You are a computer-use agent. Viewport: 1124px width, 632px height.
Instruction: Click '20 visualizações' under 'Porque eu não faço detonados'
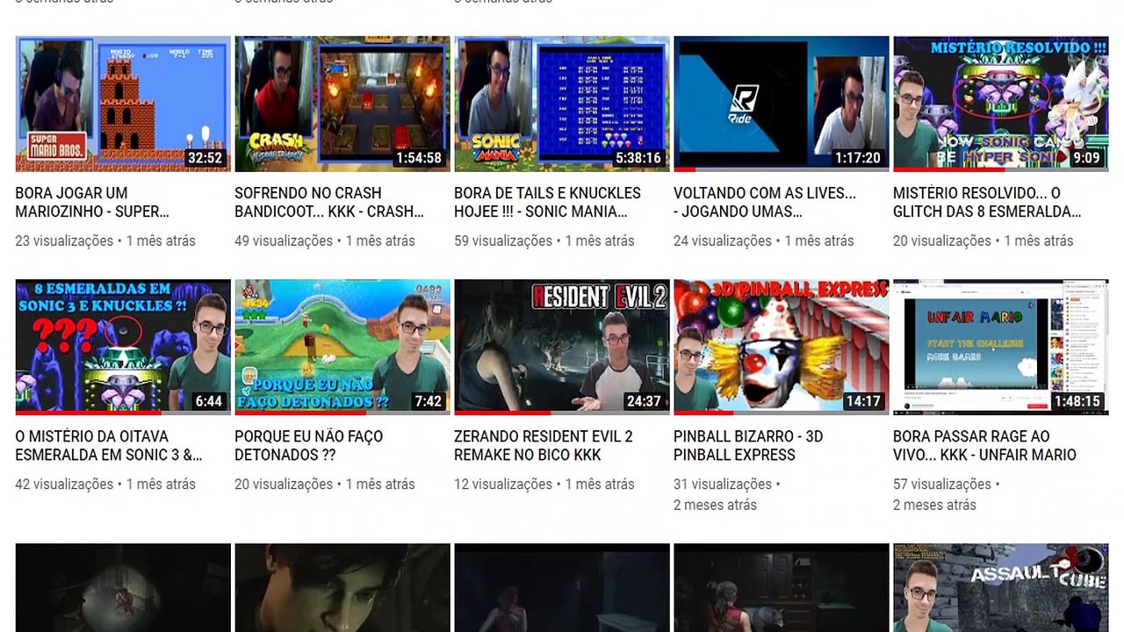click(284, 484)
